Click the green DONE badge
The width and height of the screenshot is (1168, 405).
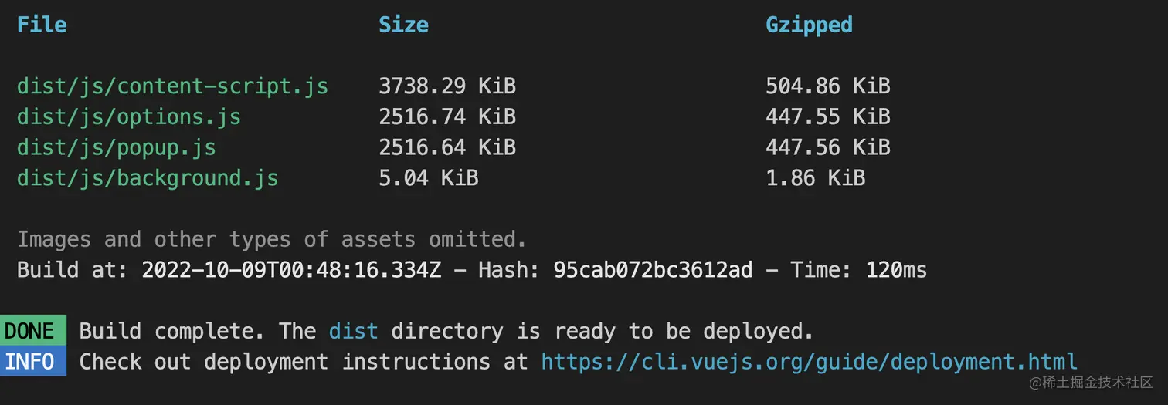(x=33, y=331)
